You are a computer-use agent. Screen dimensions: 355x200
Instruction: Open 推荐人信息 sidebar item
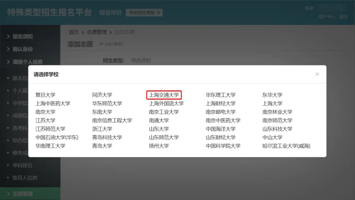[25, 178]
